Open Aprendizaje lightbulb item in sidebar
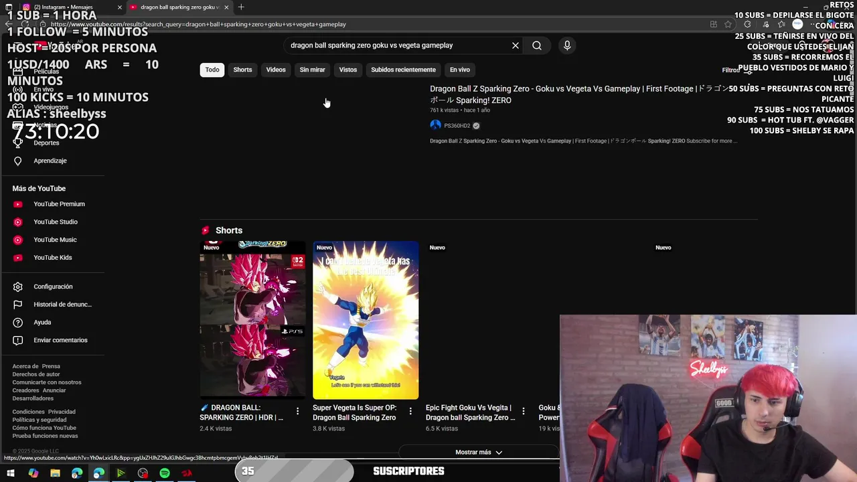857x482 pixels. (x=52, y=161)
